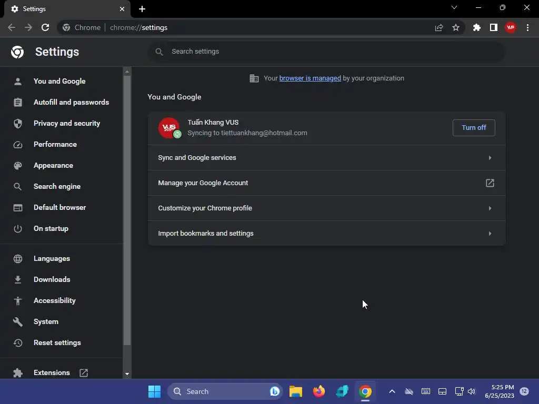Image resolution: width=539 pixels, height=404 pixels.
Task: Open File Explorer from taskbar
Action: point(296,391)
